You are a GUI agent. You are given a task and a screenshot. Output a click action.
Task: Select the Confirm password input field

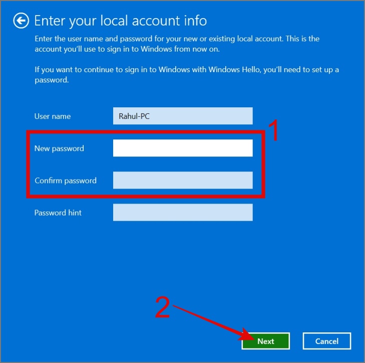coord(183,180)
